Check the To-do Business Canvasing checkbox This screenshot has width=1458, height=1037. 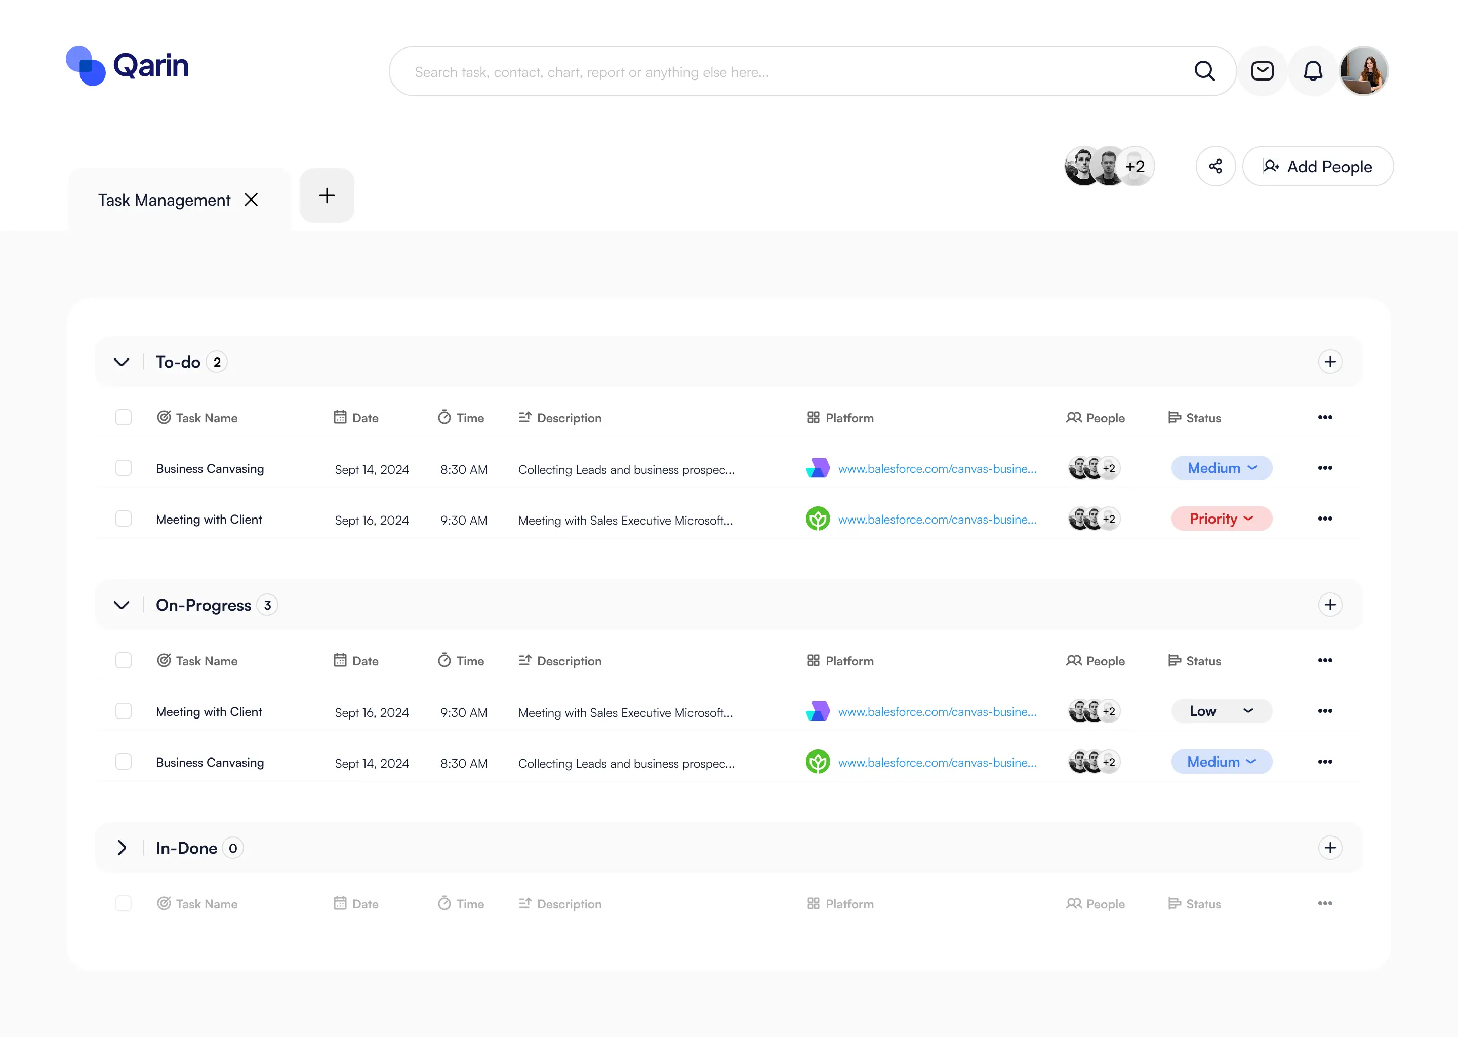coord(123,468)
